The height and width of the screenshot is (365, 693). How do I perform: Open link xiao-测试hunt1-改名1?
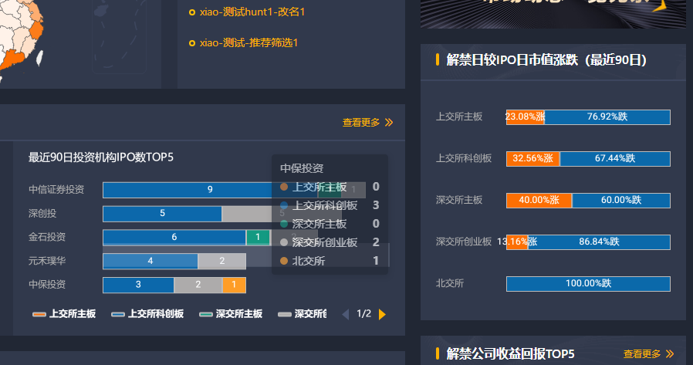click(252, 12)
